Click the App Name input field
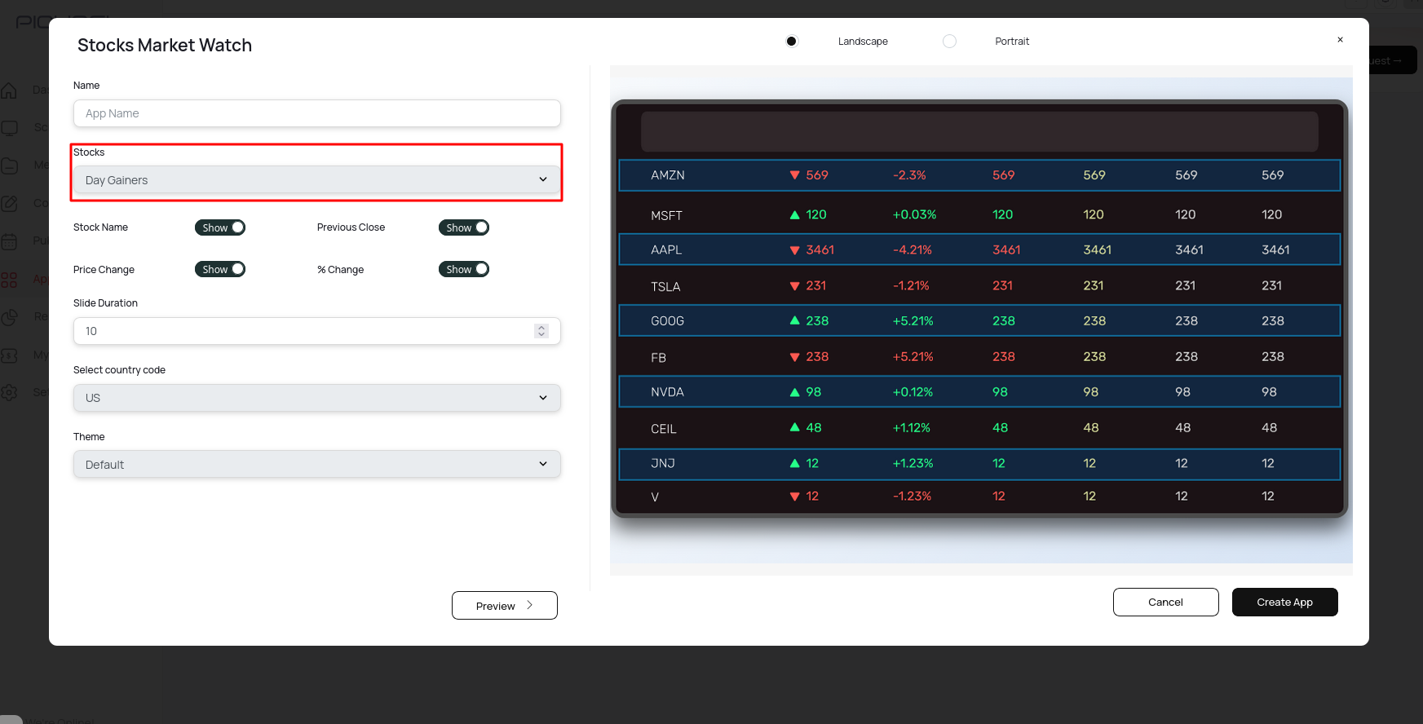This screenshot has width=1423, height=724. (316, 113)
